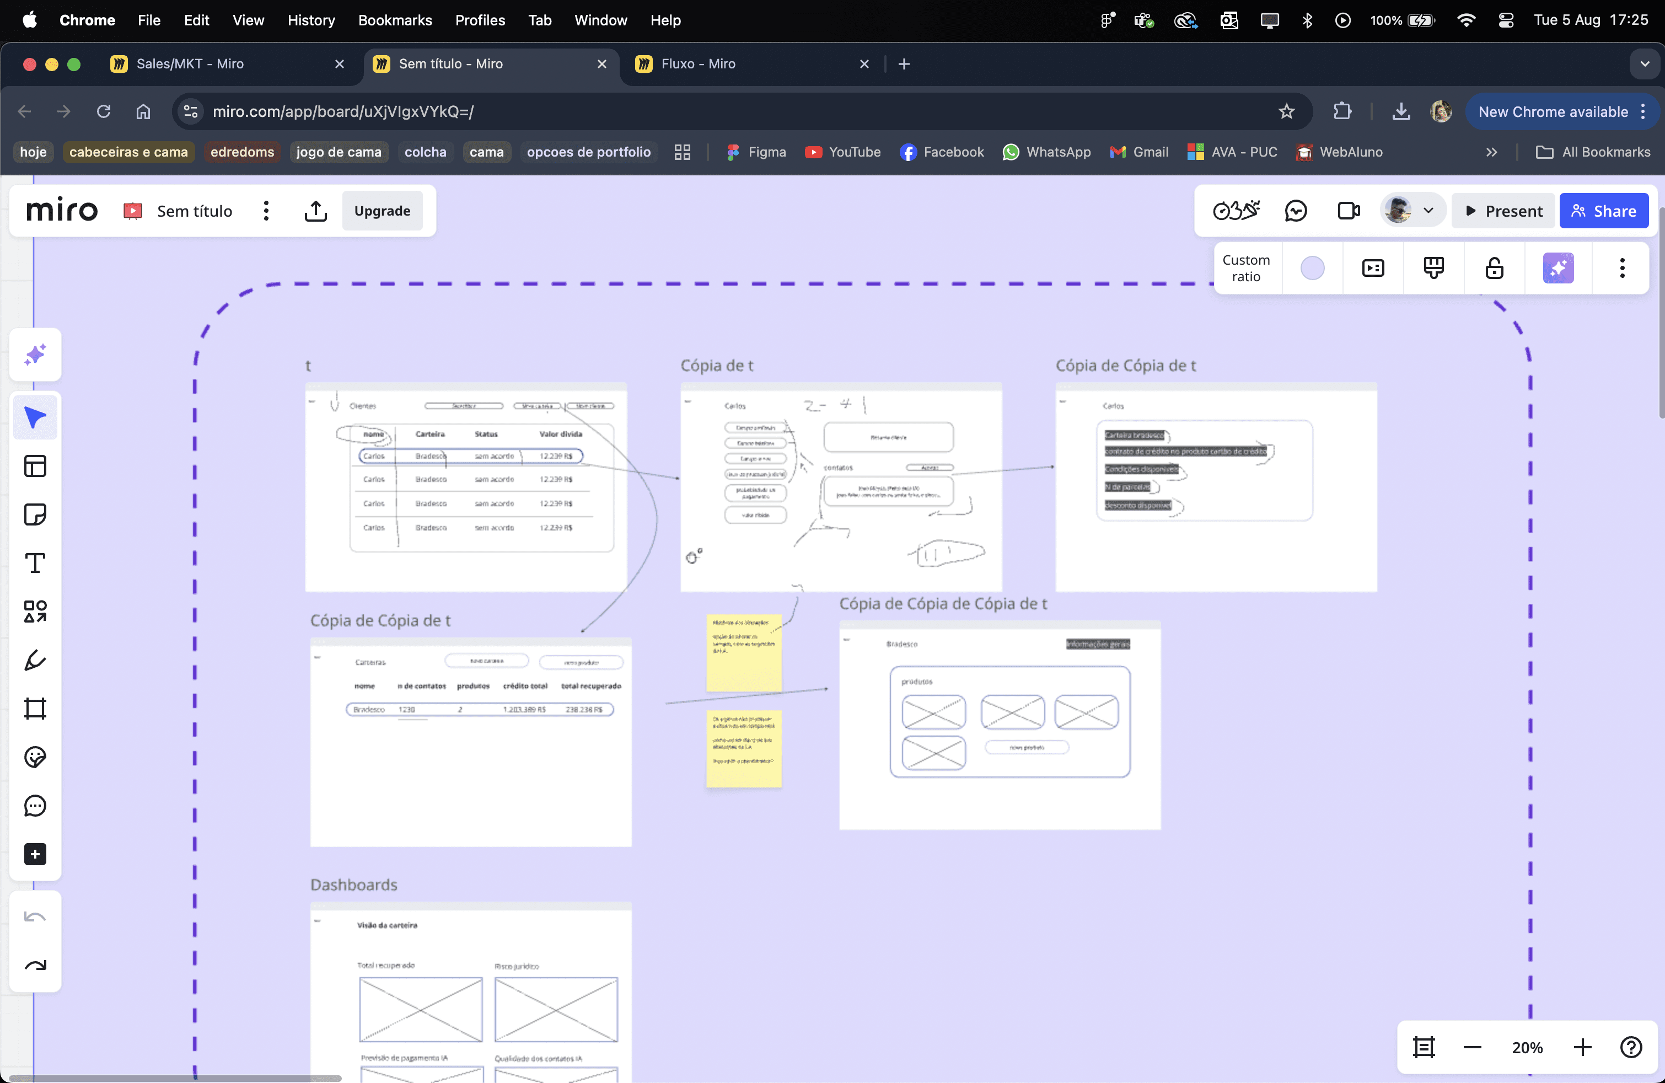Toggle macOS Control Center in menu bar

pos(1506,20)
